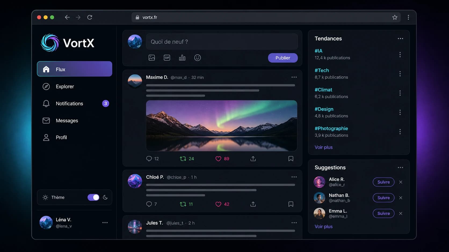Screen dimensions: 449x252
Task: Add a GIF to new post
Action: (167, 58)
